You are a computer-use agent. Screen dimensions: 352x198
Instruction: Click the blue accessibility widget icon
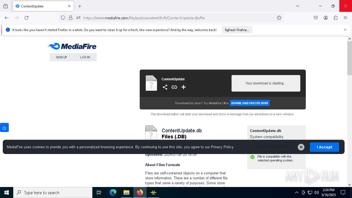(4, 128)
